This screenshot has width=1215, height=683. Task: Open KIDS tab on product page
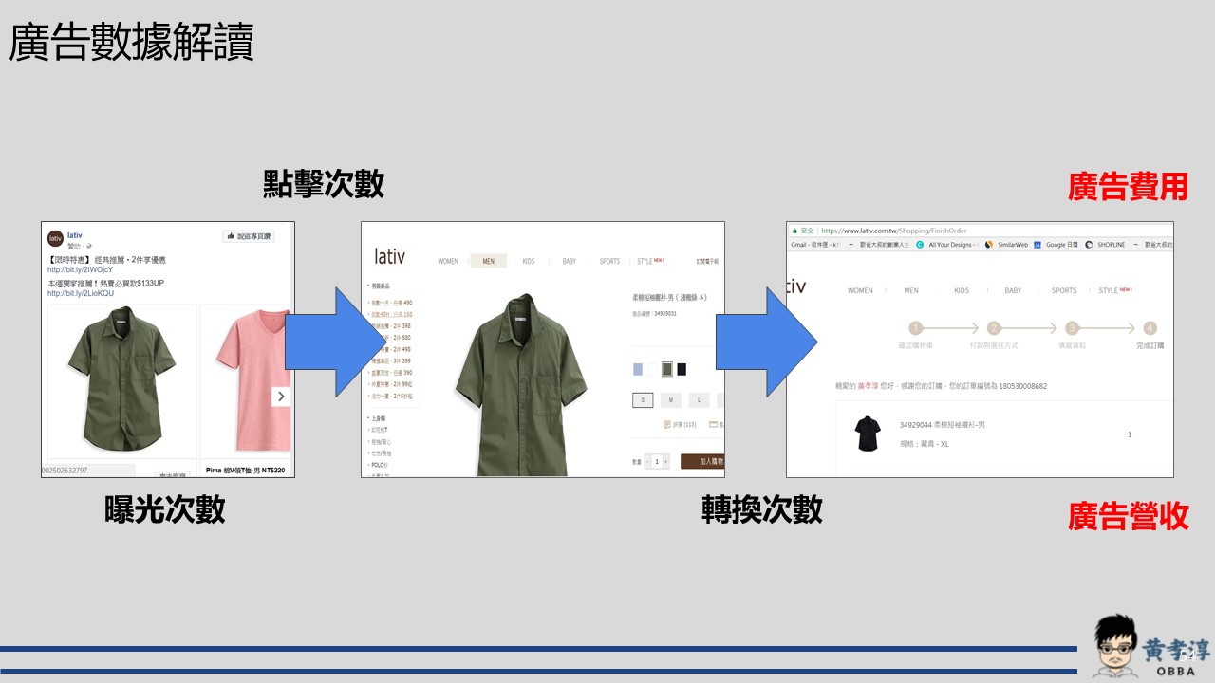(x=529, y=261)
